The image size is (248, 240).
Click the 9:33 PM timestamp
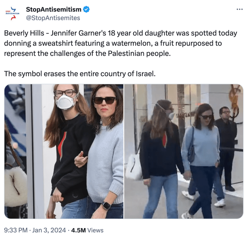(x=16, y=230)
